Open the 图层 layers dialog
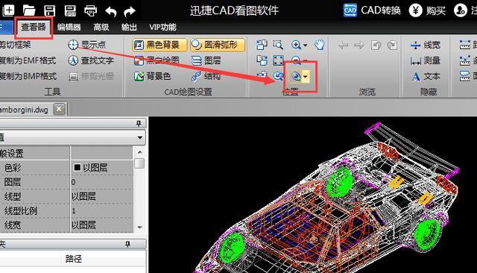 coord(206,60)
